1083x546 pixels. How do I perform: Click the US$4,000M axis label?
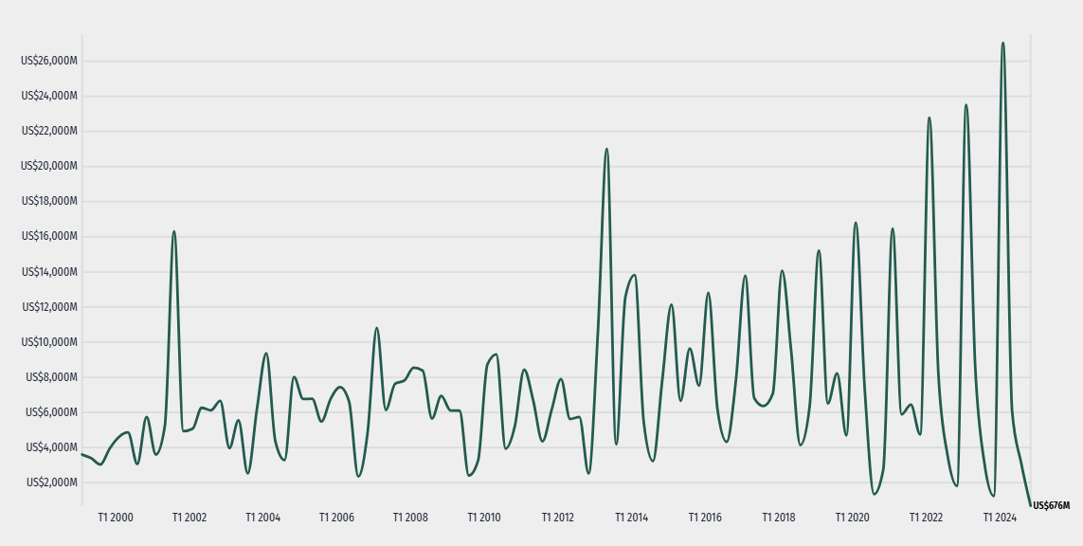[x=52, y=447]
